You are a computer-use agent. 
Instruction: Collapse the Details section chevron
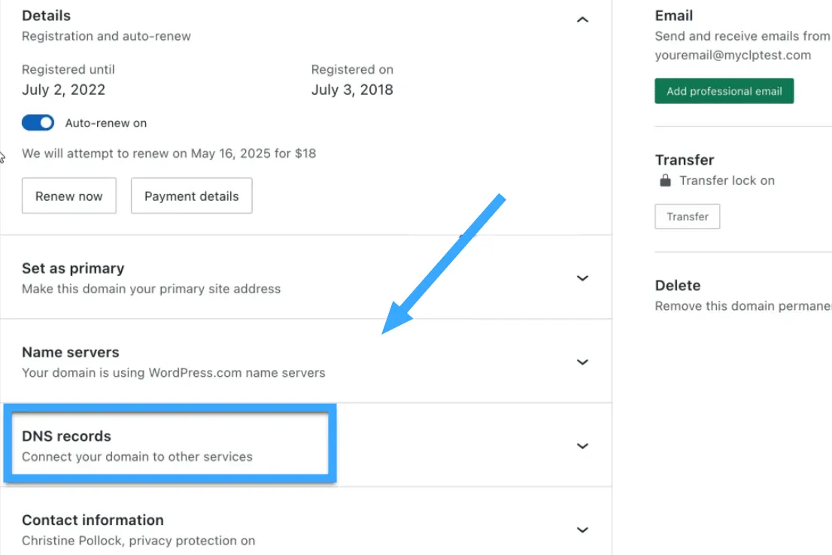click(x=581, y=20)
